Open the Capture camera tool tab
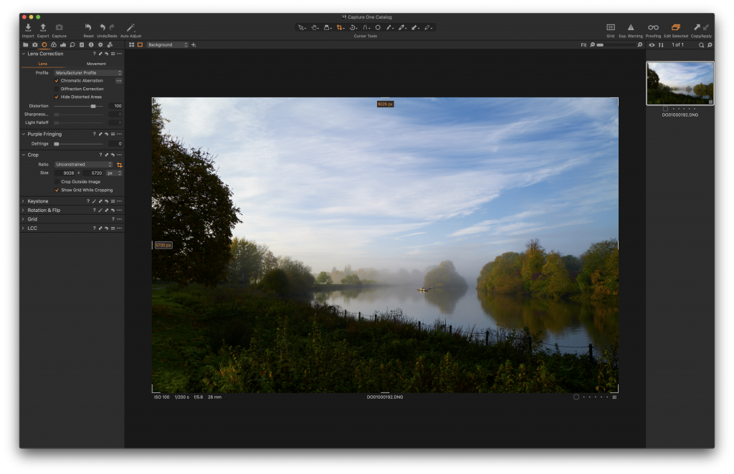734x474 pixels. click(34, 45)
